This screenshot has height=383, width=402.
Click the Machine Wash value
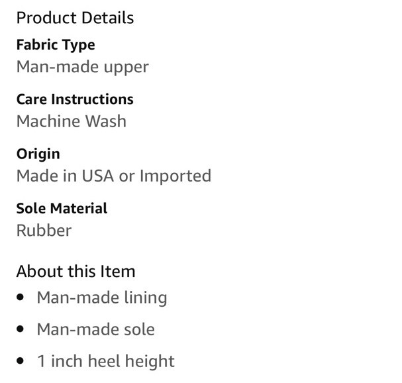click(72, 121)
